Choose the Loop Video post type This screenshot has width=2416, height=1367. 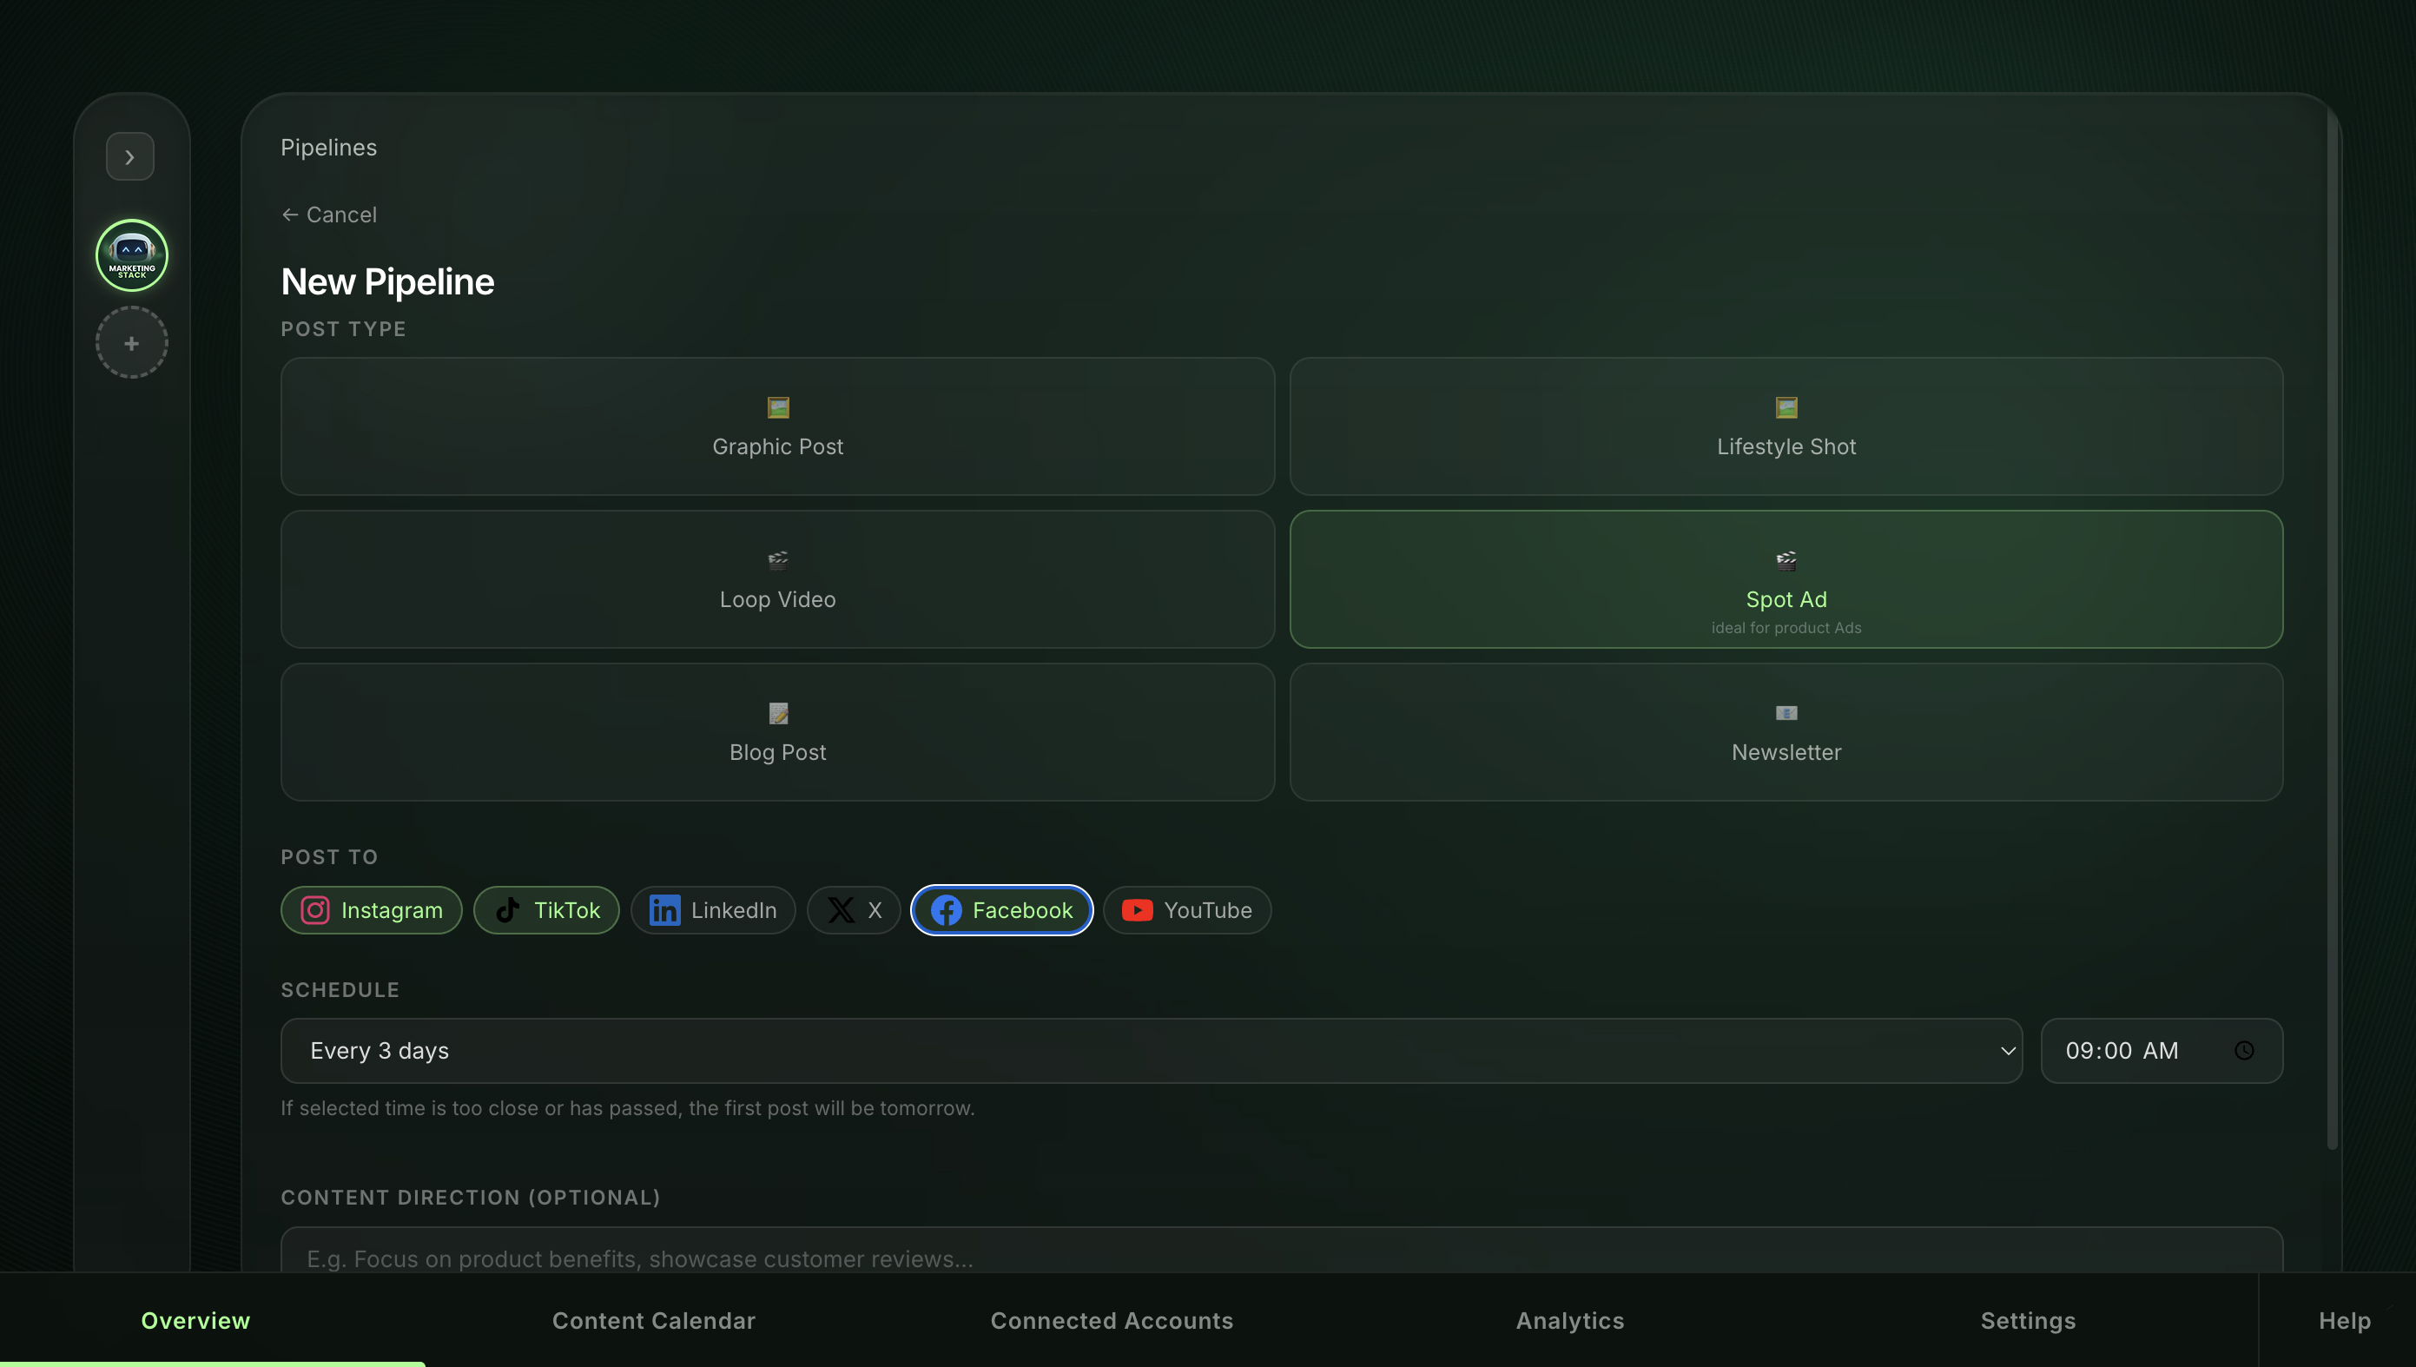click(x=777, y=579)
